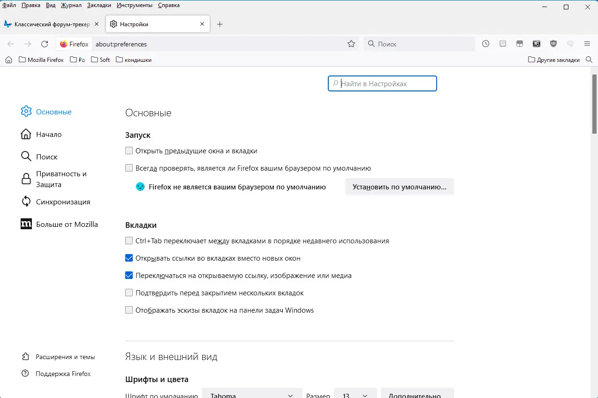This screenshot has height=398, width=598.
Task: Open the History clock icon in the toolbar
Action: [x=485, y=44]
